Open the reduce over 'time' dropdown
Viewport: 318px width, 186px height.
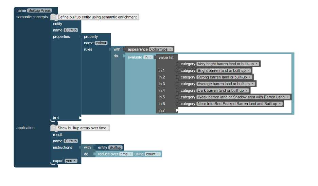(x=126, y=154)
